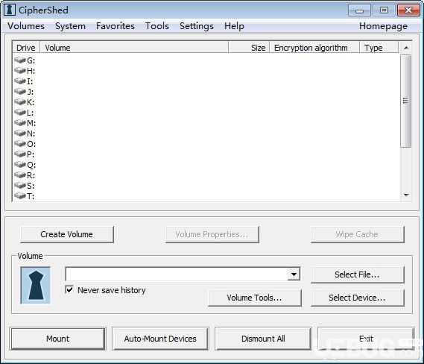Screen dimensions: 424x364
Task: Click the Create Volume button
Action: (x=67, y=234)
